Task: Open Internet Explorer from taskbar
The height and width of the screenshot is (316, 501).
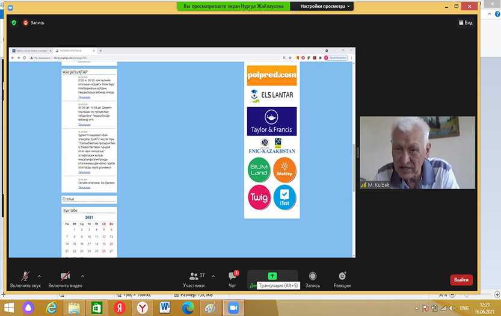Action: (x=51, y=308)
